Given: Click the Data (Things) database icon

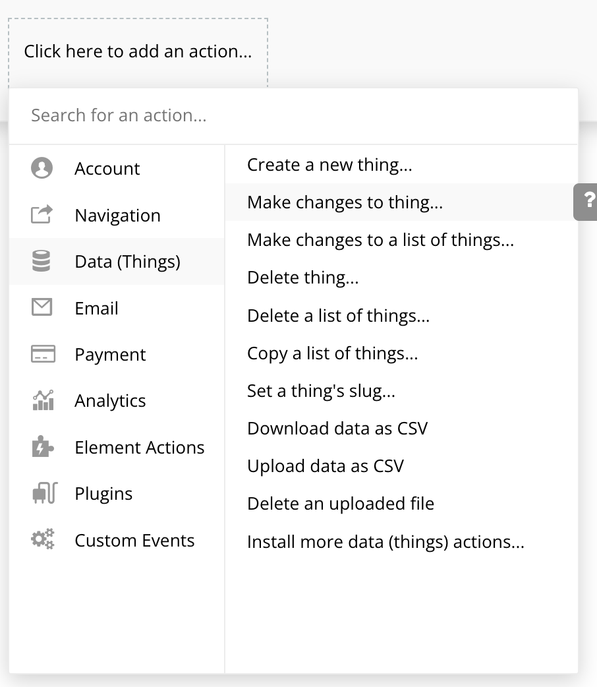Looking at the screenshot, I should (42, 262).
